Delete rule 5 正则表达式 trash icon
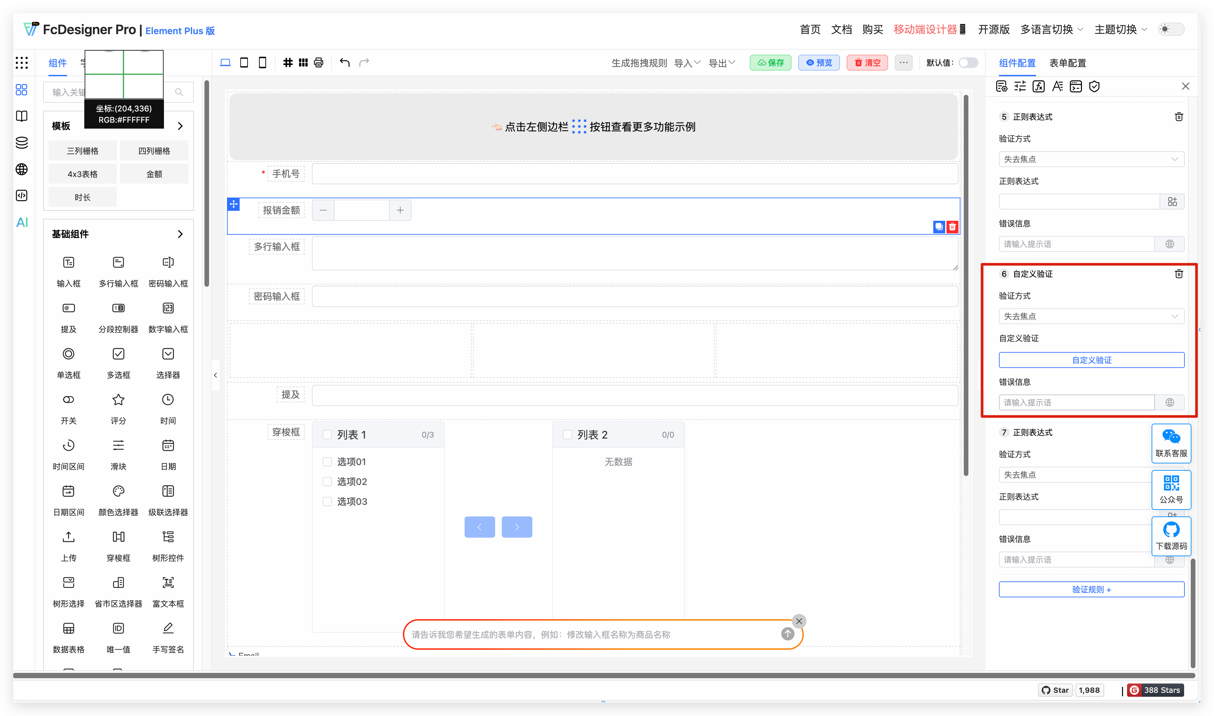1214x716 pixels. pos(1179,117)
